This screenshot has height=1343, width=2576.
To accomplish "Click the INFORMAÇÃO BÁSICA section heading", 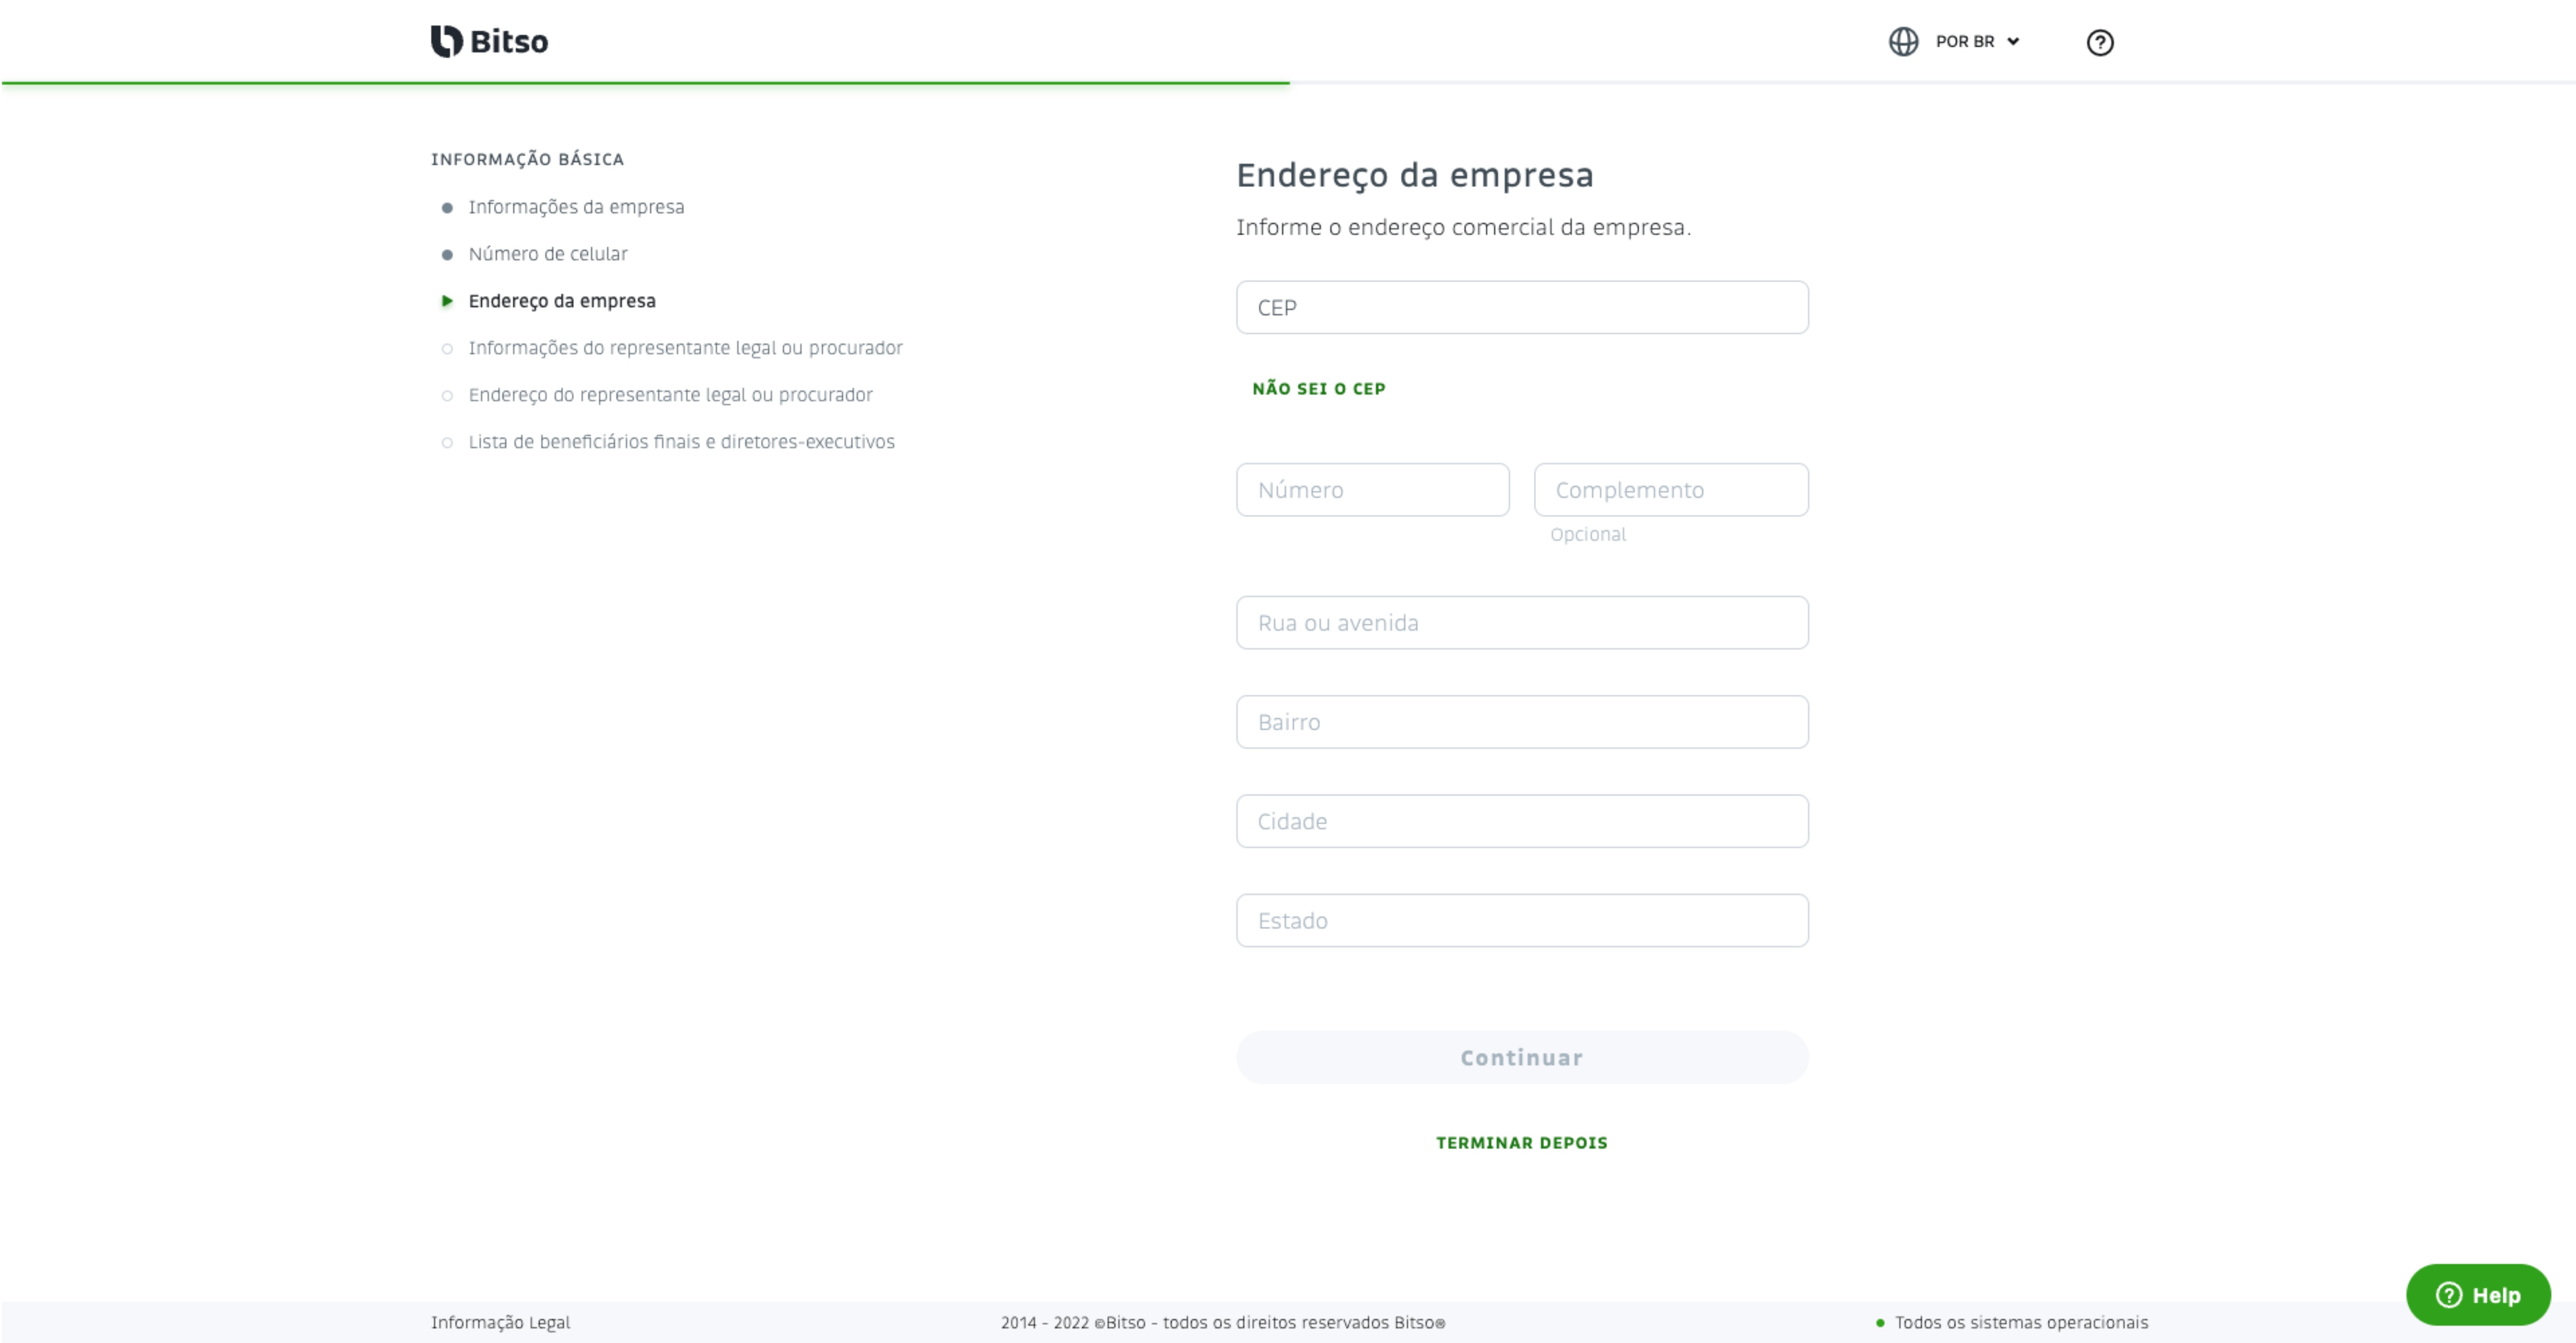I will 527,159.
